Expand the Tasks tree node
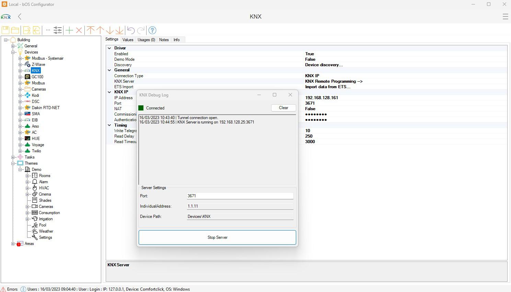511x292 pixels. [x=13, y=157]
